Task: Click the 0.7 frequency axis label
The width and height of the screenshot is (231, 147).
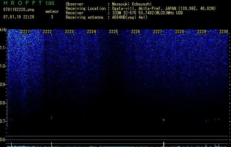Action: point(3,121)
